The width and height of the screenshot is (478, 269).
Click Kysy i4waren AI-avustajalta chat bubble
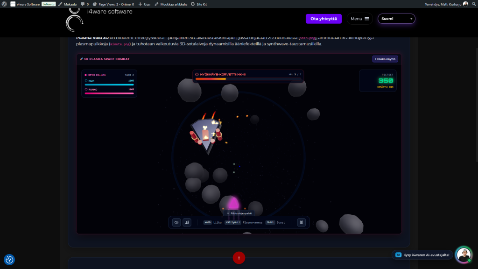point(422,255)
